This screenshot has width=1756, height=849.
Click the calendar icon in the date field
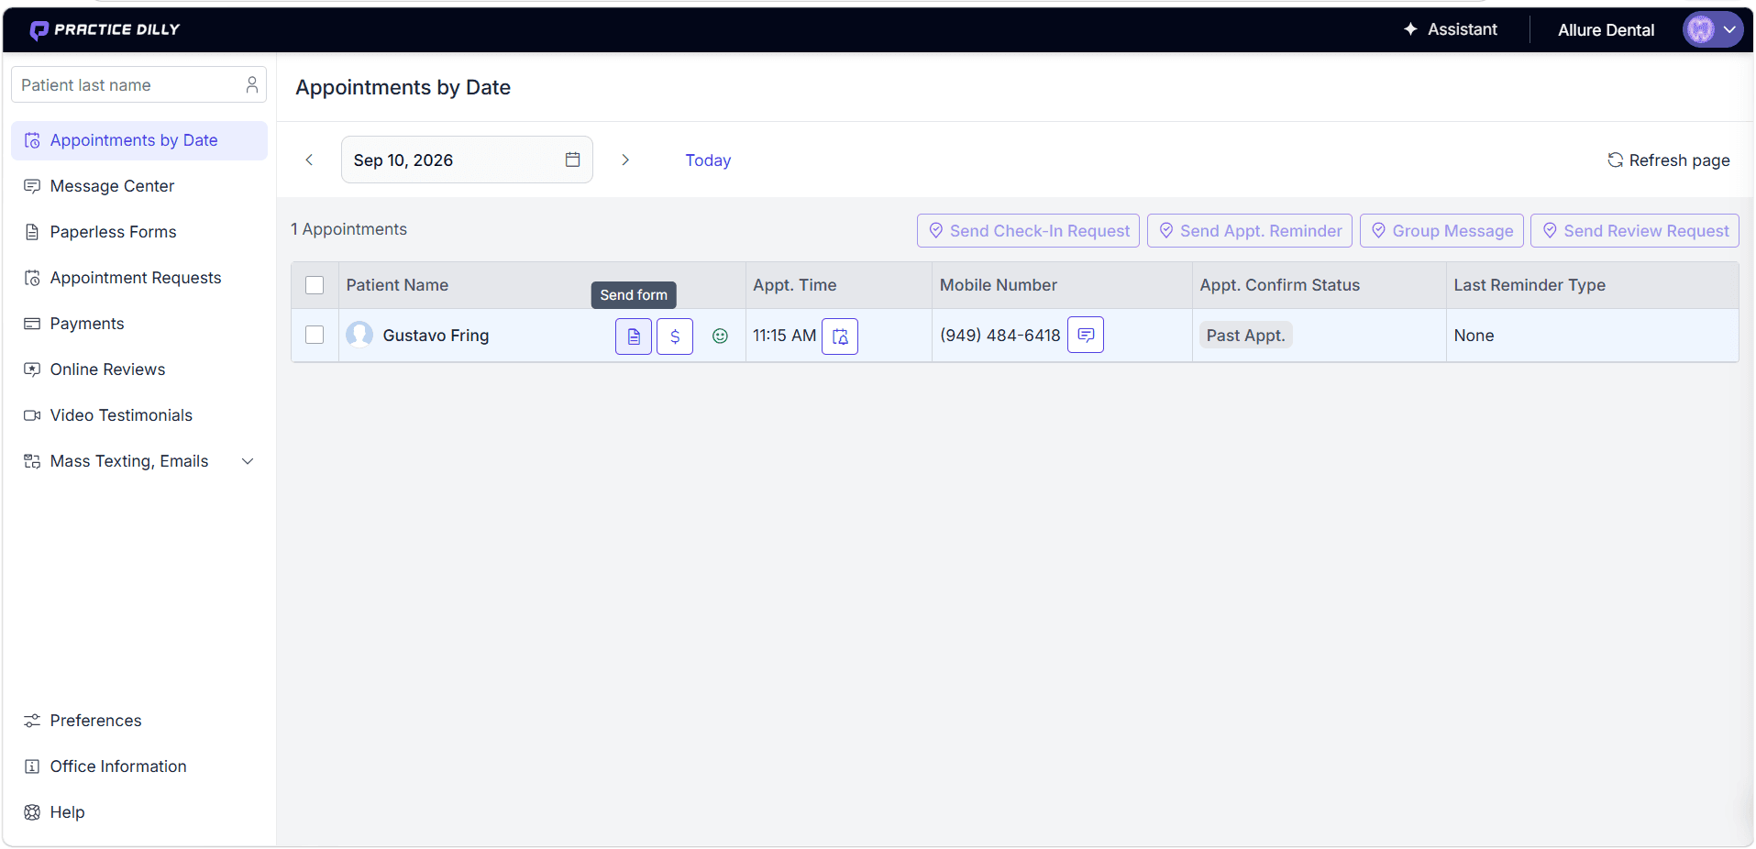pos(573,160)
